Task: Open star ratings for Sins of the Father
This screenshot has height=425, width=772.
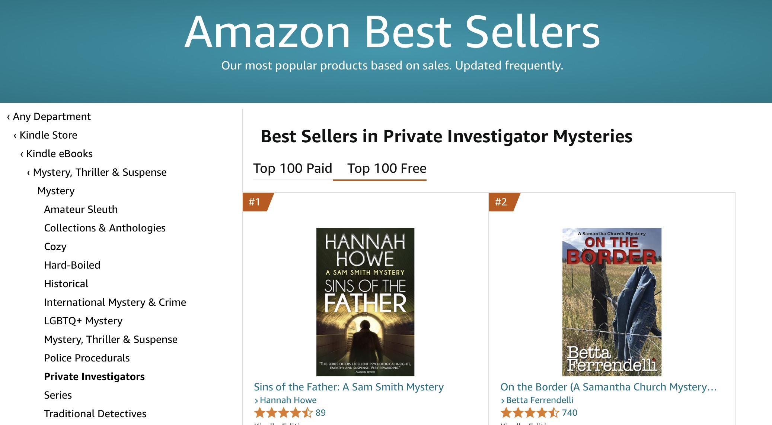Action: point(284,413)
